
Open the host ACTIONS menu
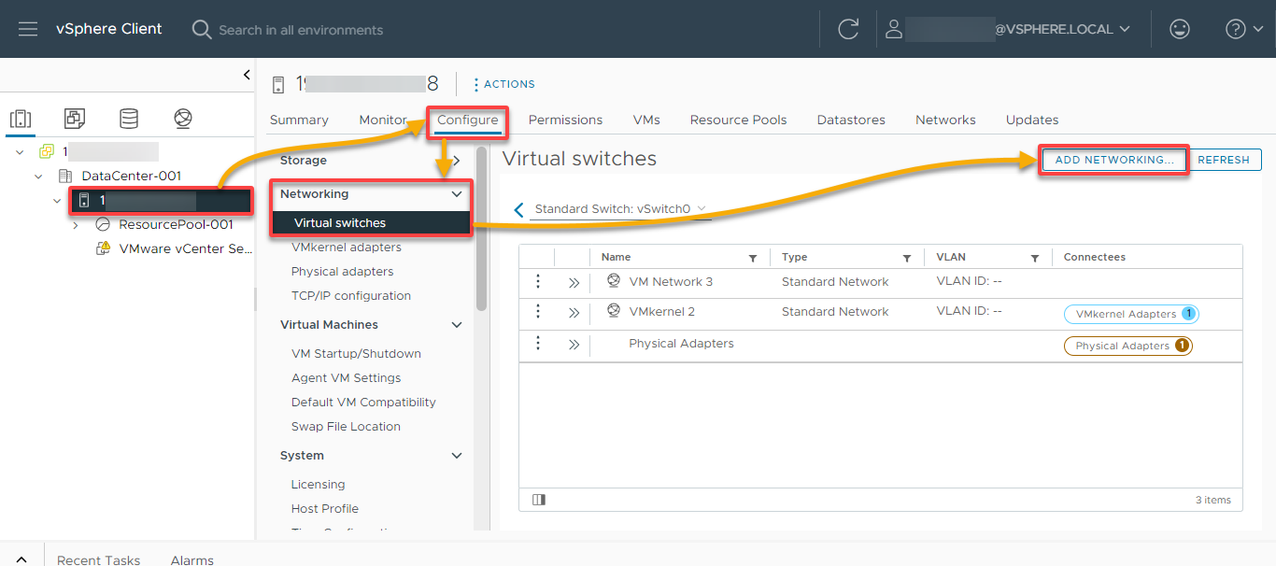[504, 84]
